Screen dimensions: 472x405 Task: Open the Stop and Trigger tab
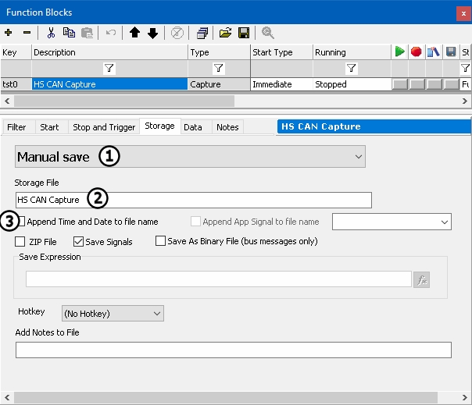click(104, 127)
